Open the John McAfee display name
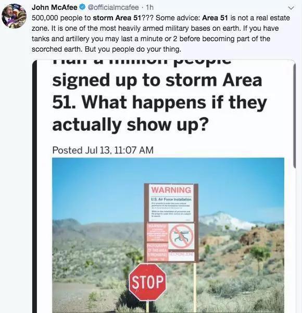This screenshot has height=313, width=302. pyautogui.click(x=54, y=7)
